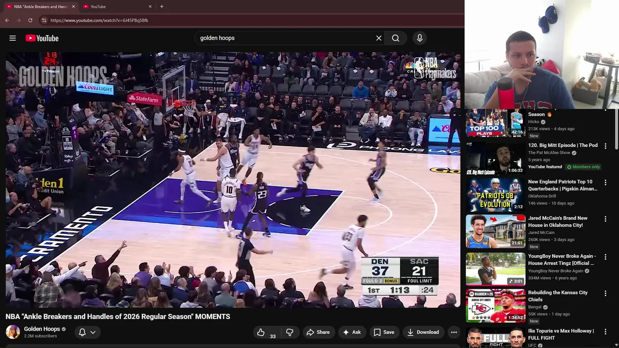Screen dimensions: 619x348
Task: Open a new browser tab with plus
Action: pyautogui.click(x=162, y=6)
